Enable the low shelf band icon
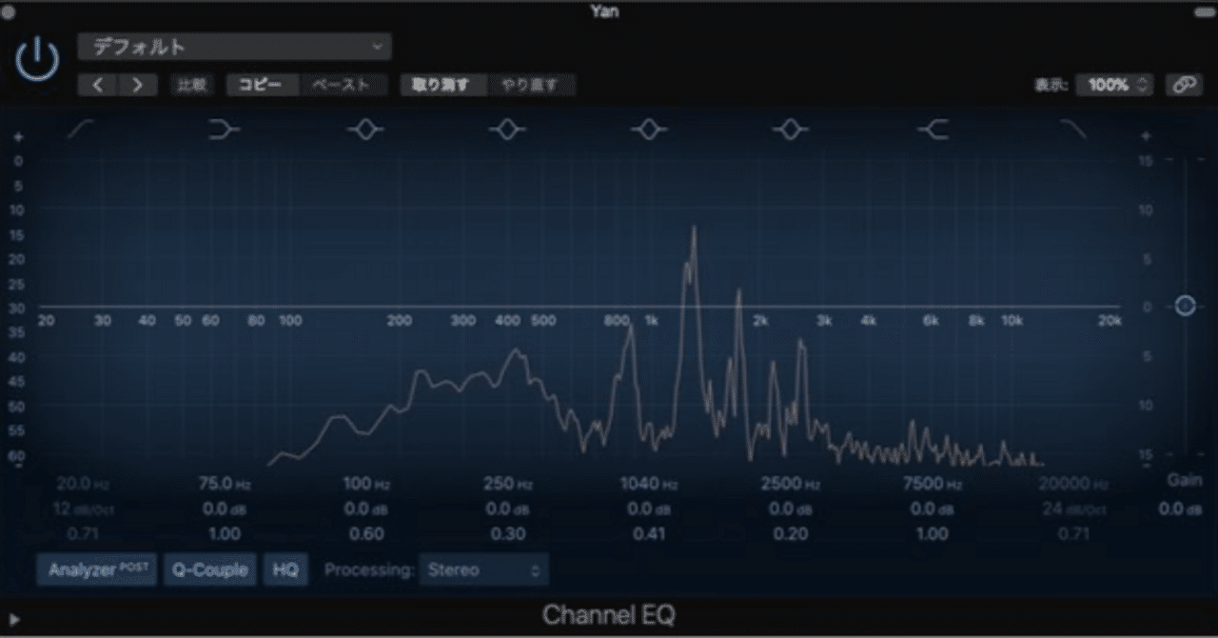This screenshot has width=1218, height=638. 224,130
